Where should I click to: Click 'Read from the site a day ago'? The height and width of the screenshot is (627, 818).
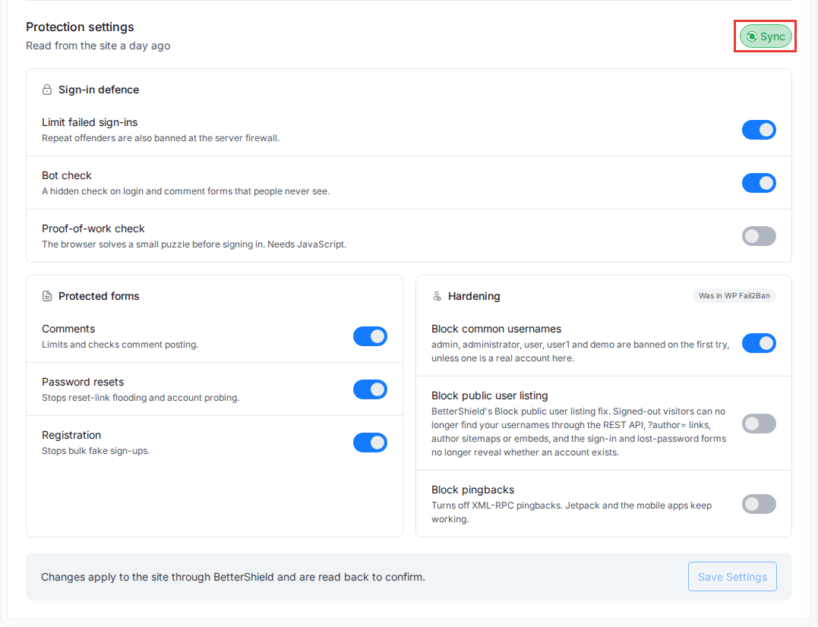point(98,46)
